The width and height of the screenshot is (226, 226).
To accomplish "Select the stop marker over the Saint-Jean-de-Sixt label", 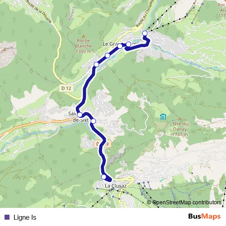I will click(x=80, y=115).
